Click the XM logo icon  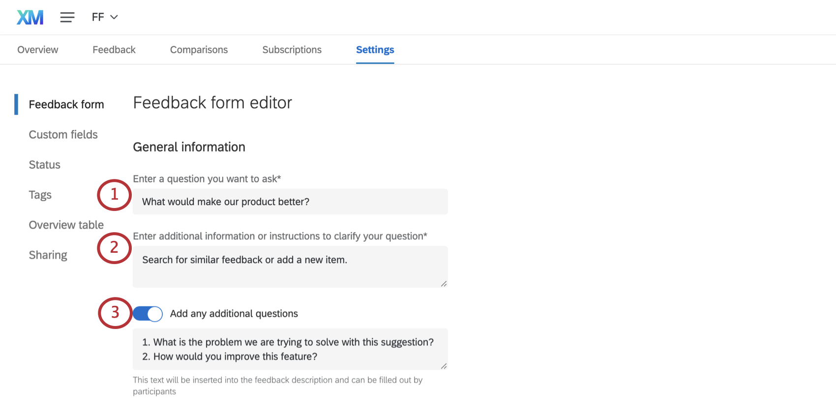click(30, 17)
